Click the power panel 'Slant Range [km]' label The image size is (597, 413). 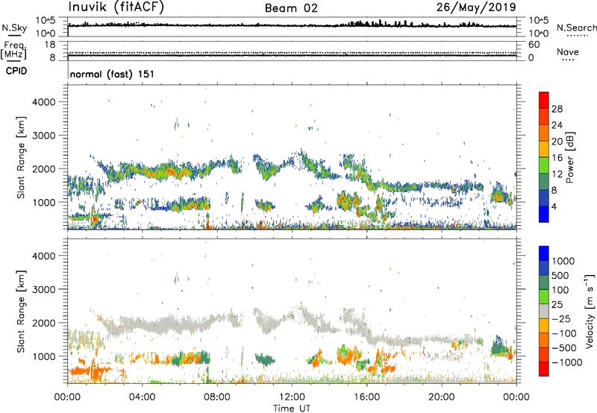(x=21, y=157)
